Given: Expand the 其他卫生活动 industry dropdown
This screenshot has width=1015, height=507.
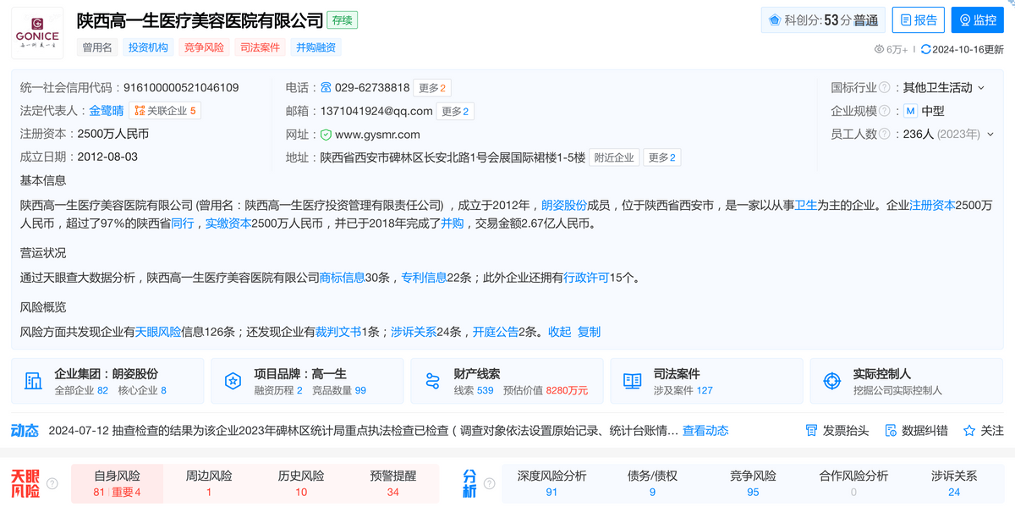Looking at the screenshot, I should click(980, 87).
